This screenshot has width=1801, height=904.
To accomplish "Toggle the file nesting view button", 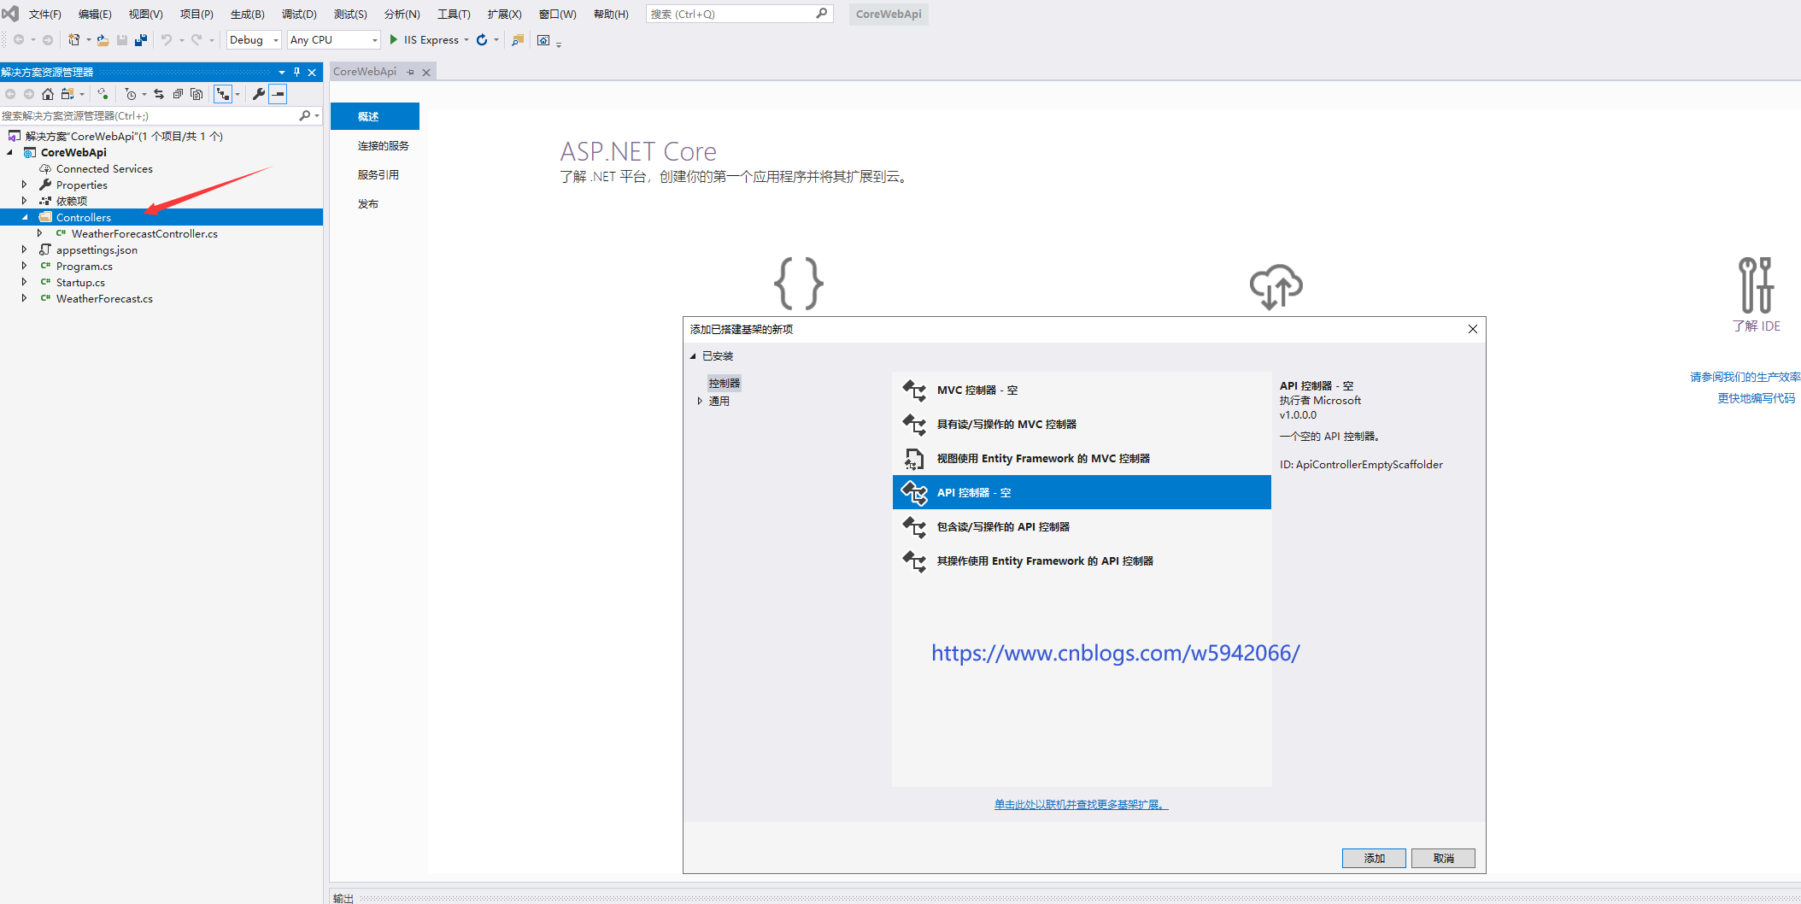I will [223, 94].
